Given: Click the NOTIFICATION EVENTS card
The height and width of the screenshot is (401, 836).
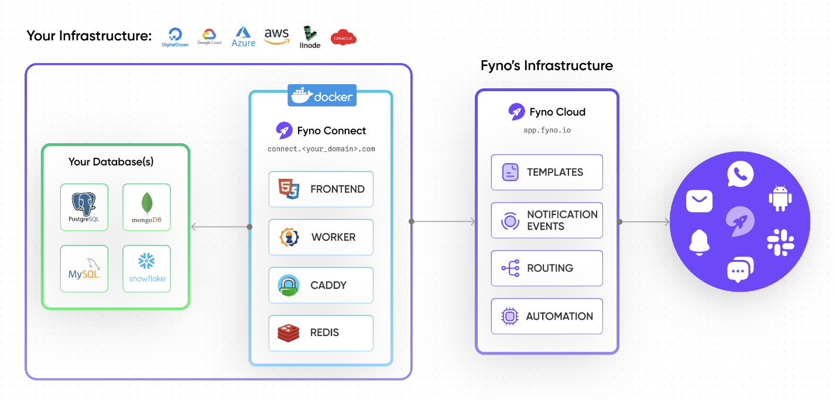Looking at the screenshot, I should [546, 220].
